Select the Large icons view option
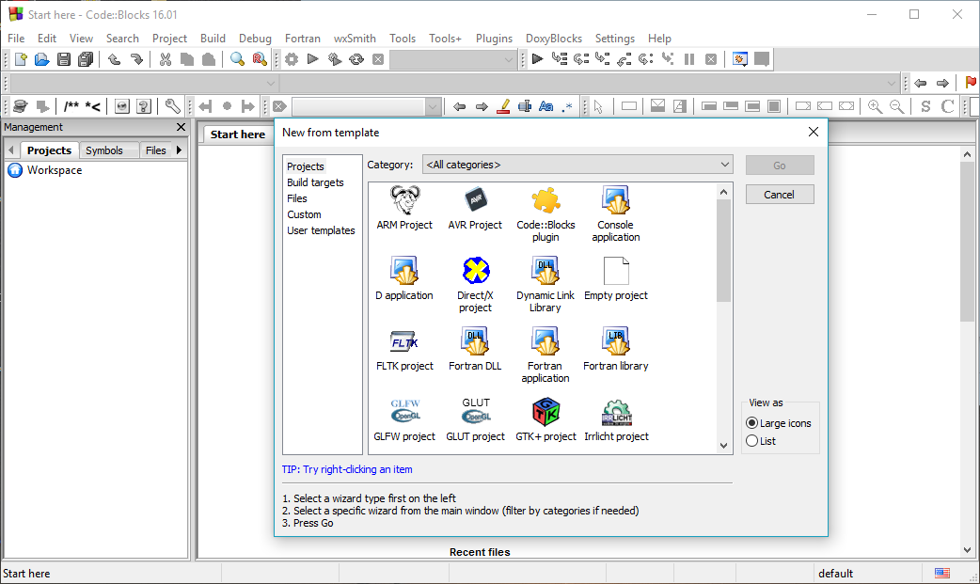The height and width of the screenshot is (584, 980). click(779, 423)
